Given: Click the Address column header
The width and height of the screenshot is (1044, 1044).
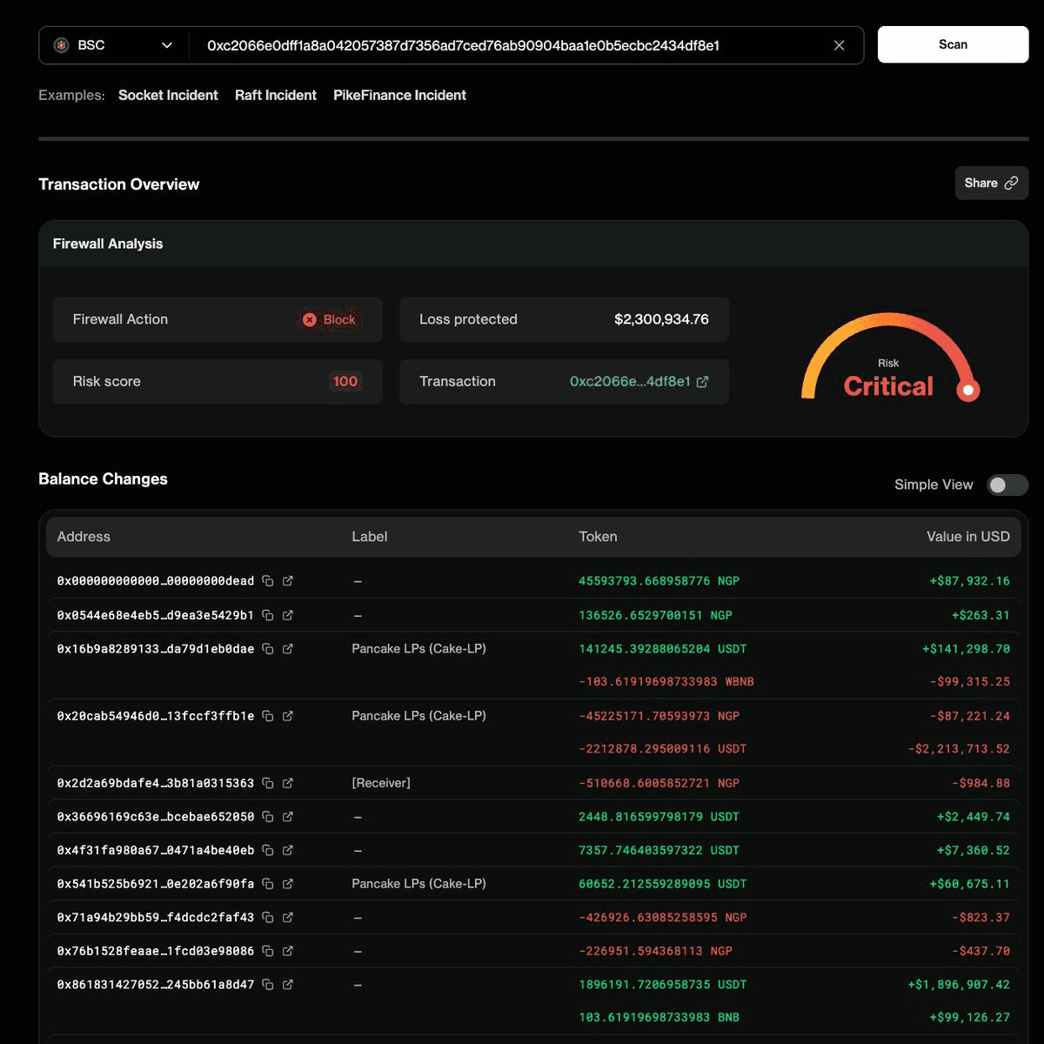Looking at the screenshot, I should pos(84,537).
